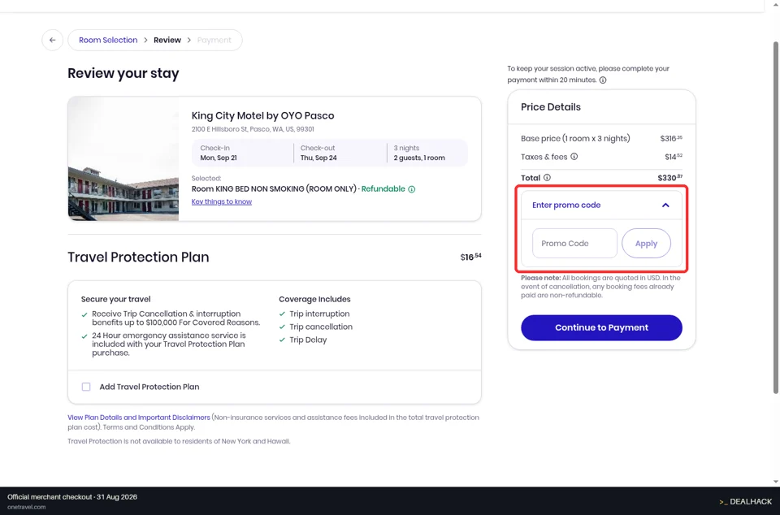Apply the promo code

646,243
